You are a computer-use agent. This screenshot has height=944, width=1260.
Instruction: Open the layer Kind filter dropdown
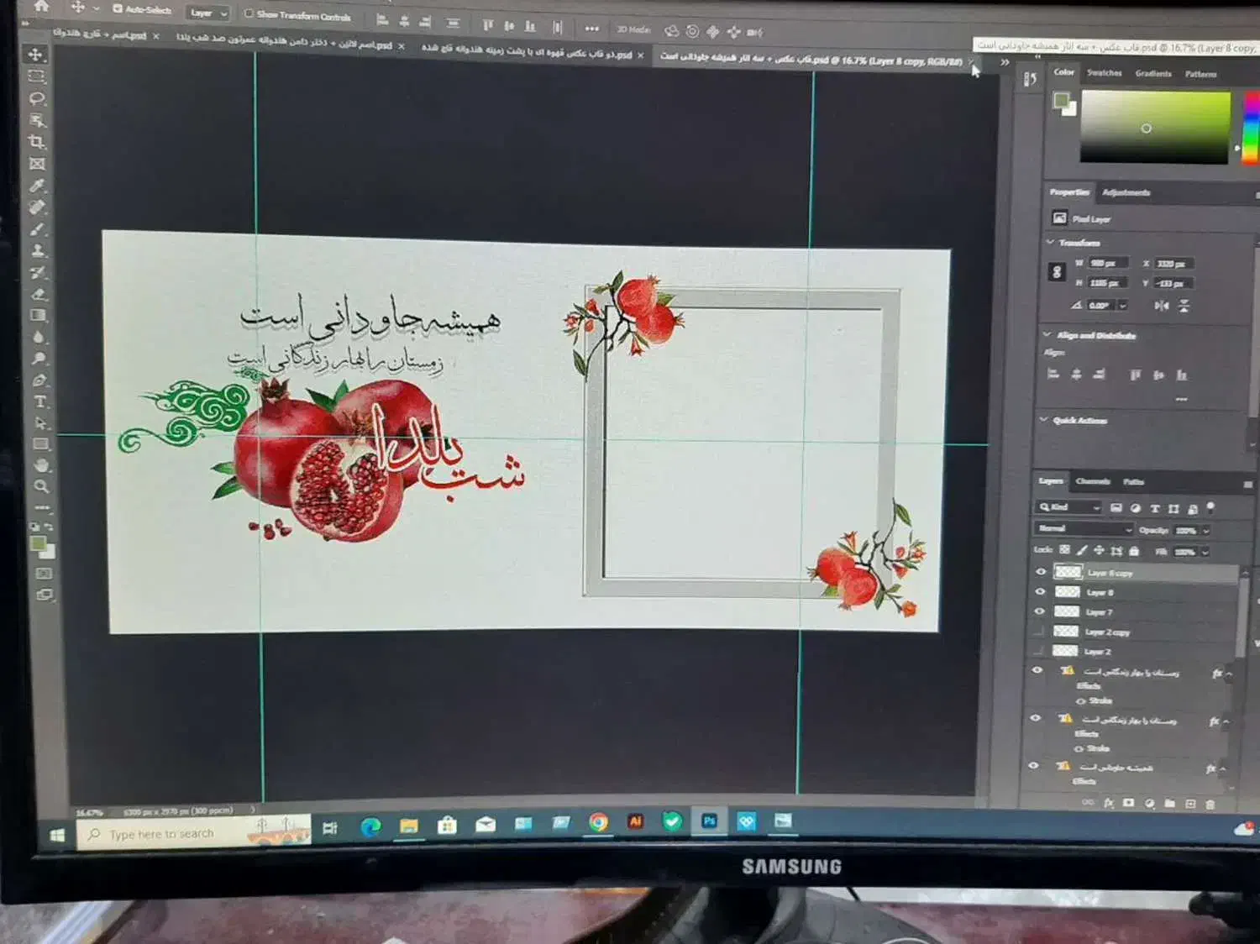1069,507
